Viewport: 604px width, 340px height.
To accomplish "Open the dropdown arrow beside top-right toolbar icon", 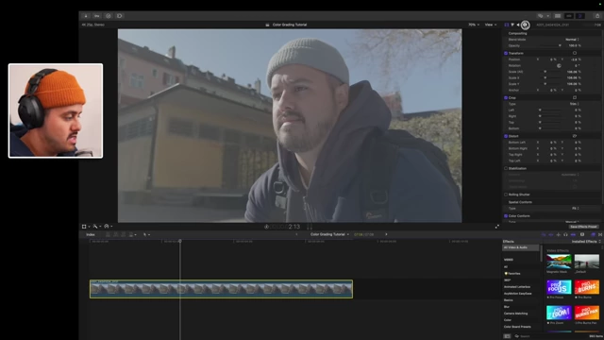I will [547, 16].
